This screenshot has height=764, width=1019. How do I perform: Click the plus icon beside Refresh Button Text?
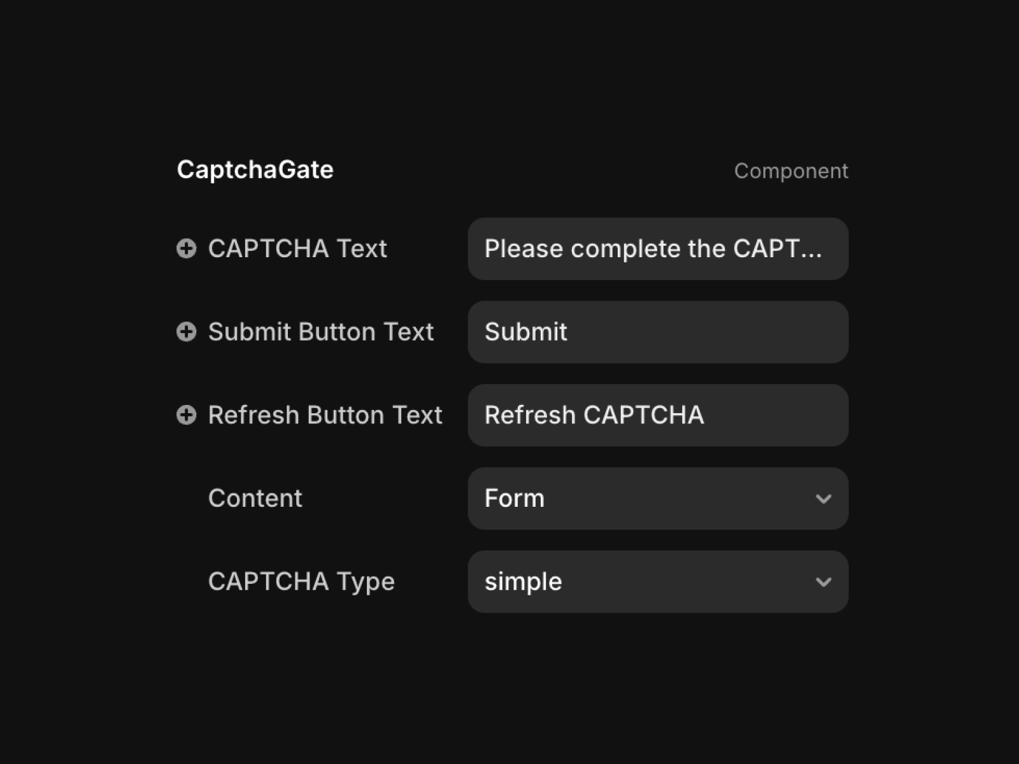click(x=186, y=415)
